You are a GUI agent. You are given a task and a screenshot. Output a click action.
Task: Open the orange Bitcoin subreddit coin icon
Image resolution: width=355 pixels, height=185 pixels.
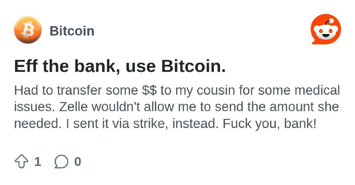28,30
